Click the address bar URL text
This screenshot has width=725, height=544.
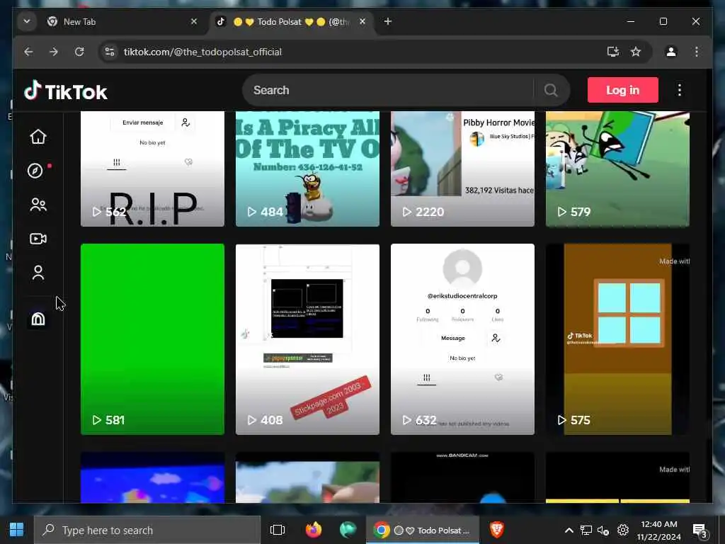point(202,52)
